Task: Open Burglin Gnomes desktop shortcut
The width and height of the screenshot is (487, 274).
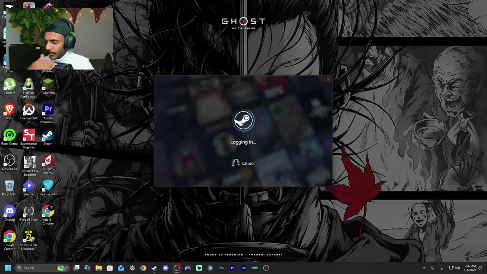Action: (x=48, y=164)
